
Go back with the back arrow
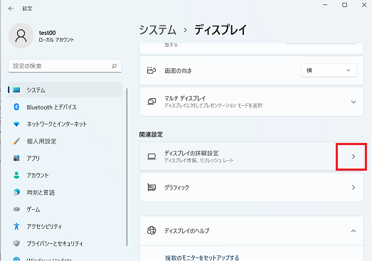[11, 9]
